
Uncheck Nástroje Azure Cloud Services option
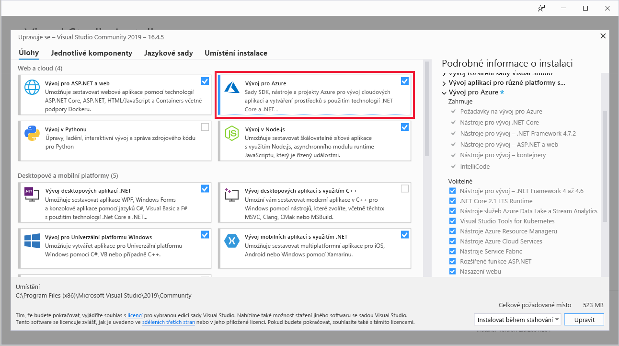452,241
